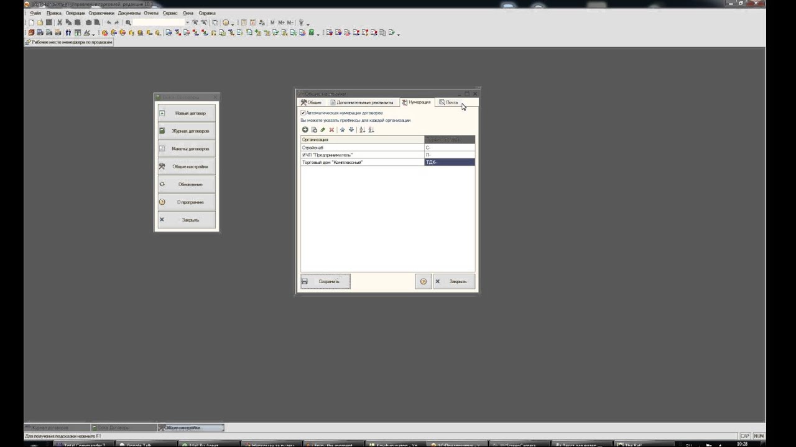Click the Организация column header
The width and height of the screenshot is (796, 447).
tap(362, 140)
